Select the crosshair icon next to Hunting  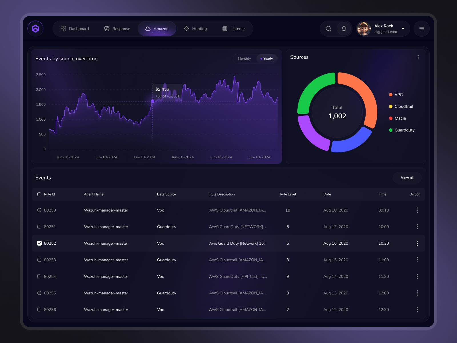pos(187,29)
